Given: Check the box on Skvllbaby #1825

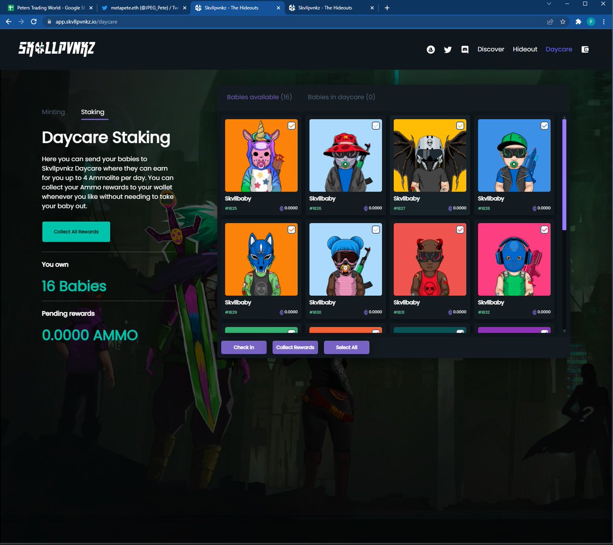Looking at the screenshot, I should pyautogui.click(x=292, y=126).
